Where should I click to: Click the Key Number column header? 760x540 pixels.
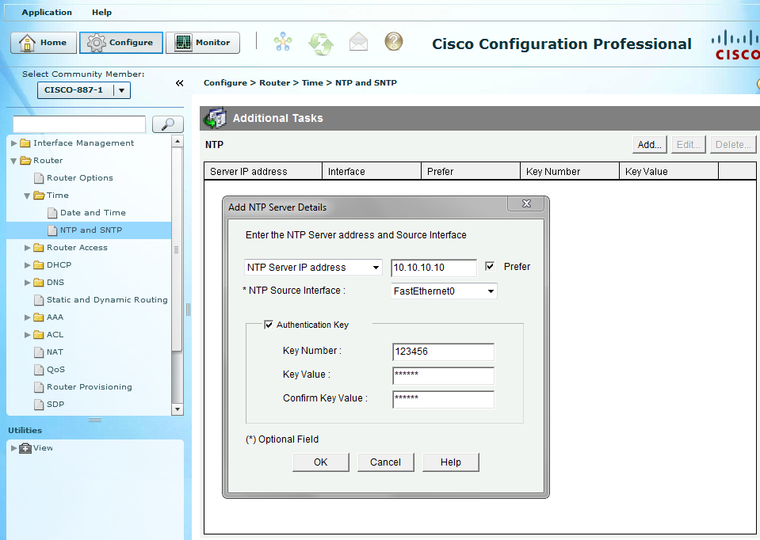click(x=570, y=172)
